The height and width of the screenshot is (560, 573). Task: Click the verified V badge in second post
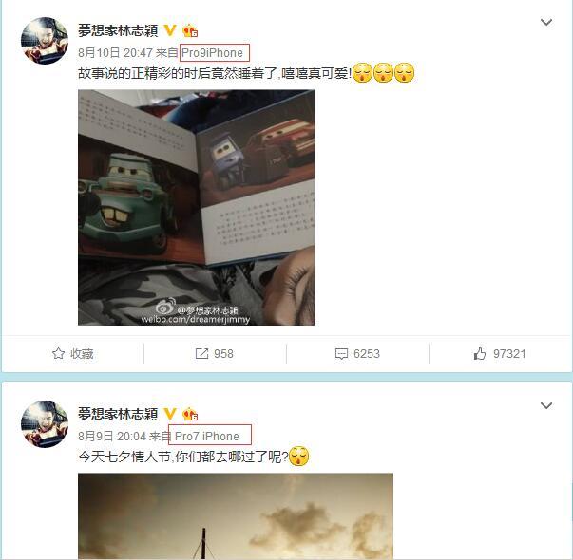click(x=169, y=414)
